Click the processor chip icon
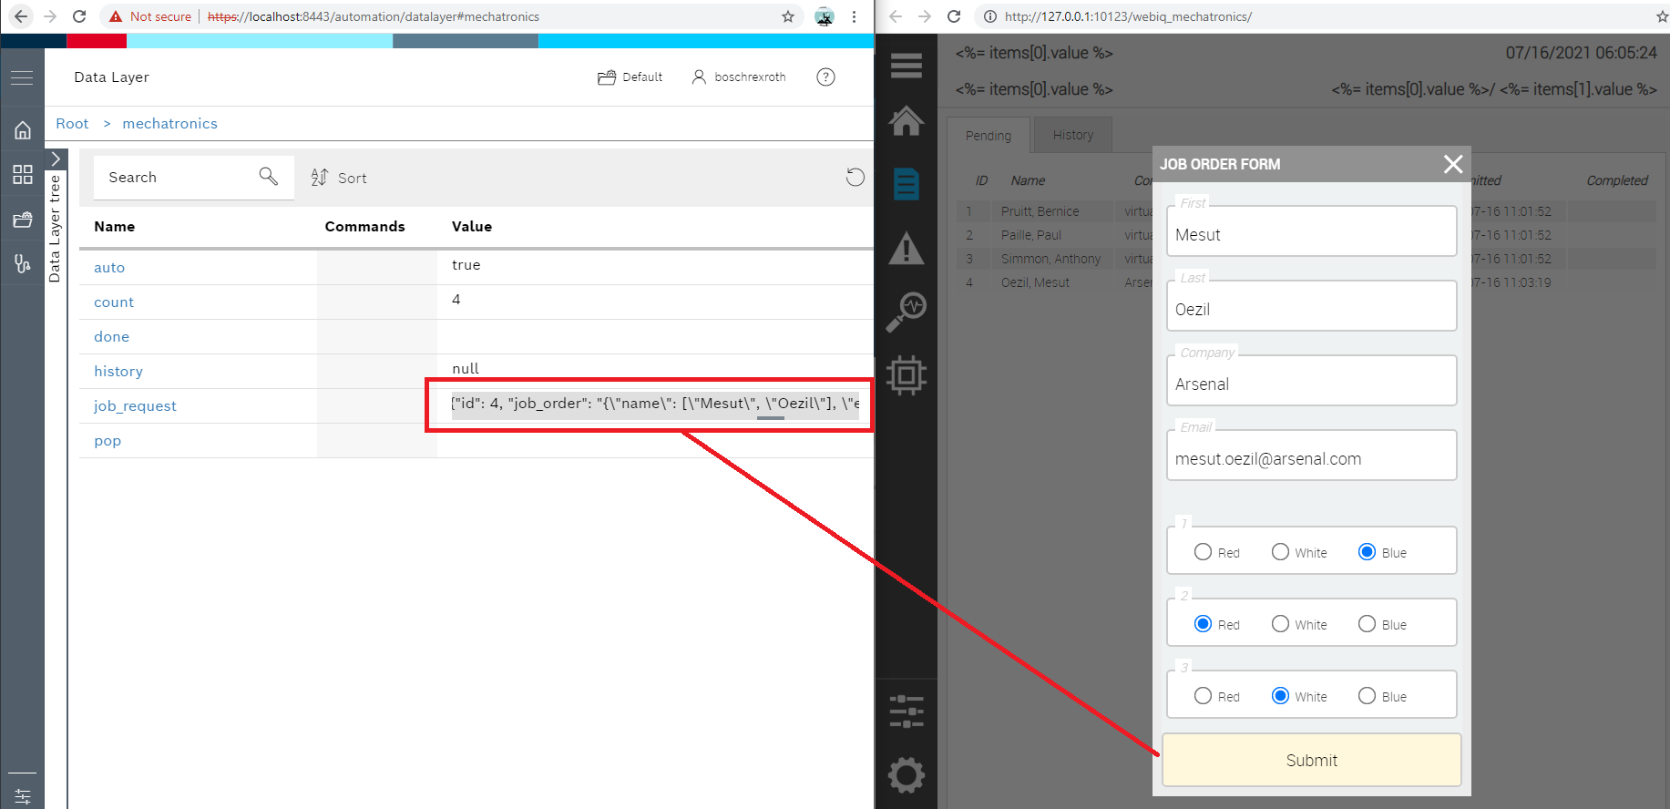1670x809 pixels. (906, 375)
